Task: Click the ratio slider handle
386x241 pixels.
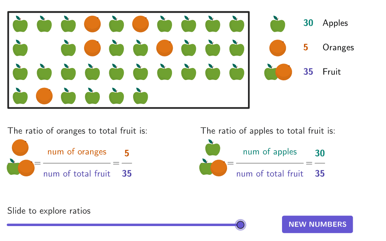Action: (x=241, y=225)
